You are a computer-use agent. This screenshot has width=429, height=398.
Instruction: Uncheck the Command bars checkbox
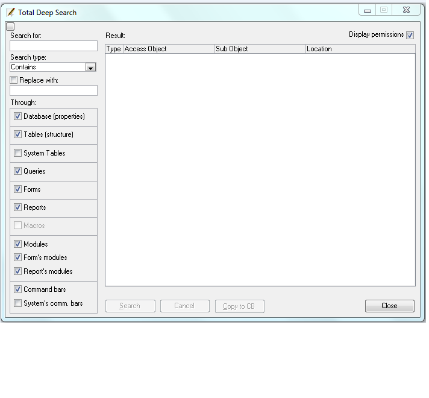click(18, 289)
